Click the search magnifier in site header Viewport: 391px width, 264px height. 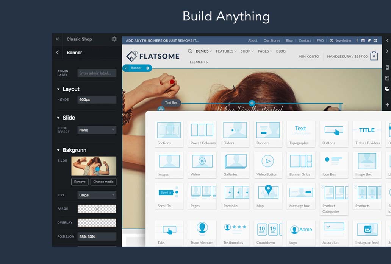coord(190,51)
